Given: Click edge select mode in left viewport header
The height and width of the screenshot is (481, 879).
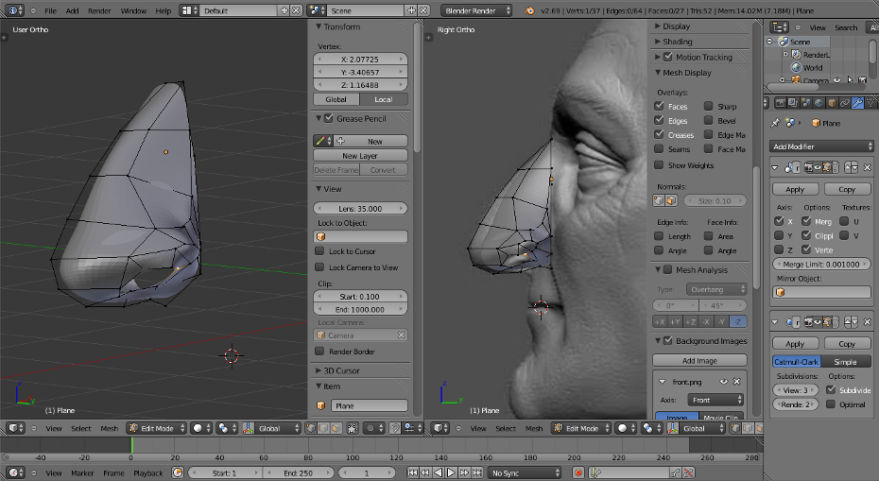Looking at the screenshot, I should point(324,428).
